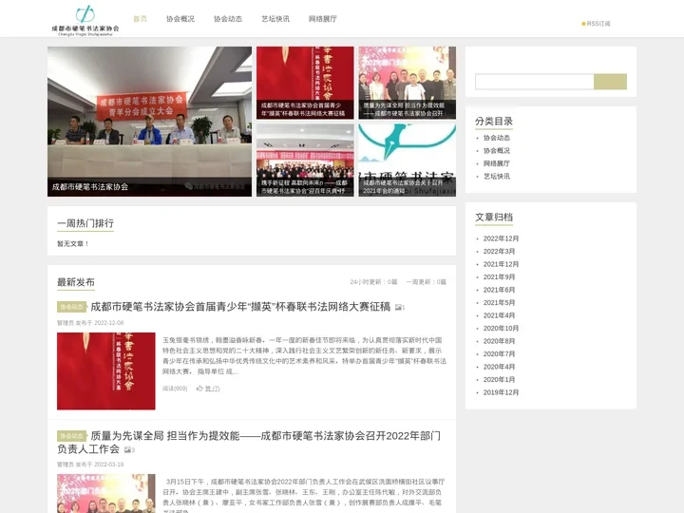
Task: Open the 首页 menu item
Action: (140, 19)
